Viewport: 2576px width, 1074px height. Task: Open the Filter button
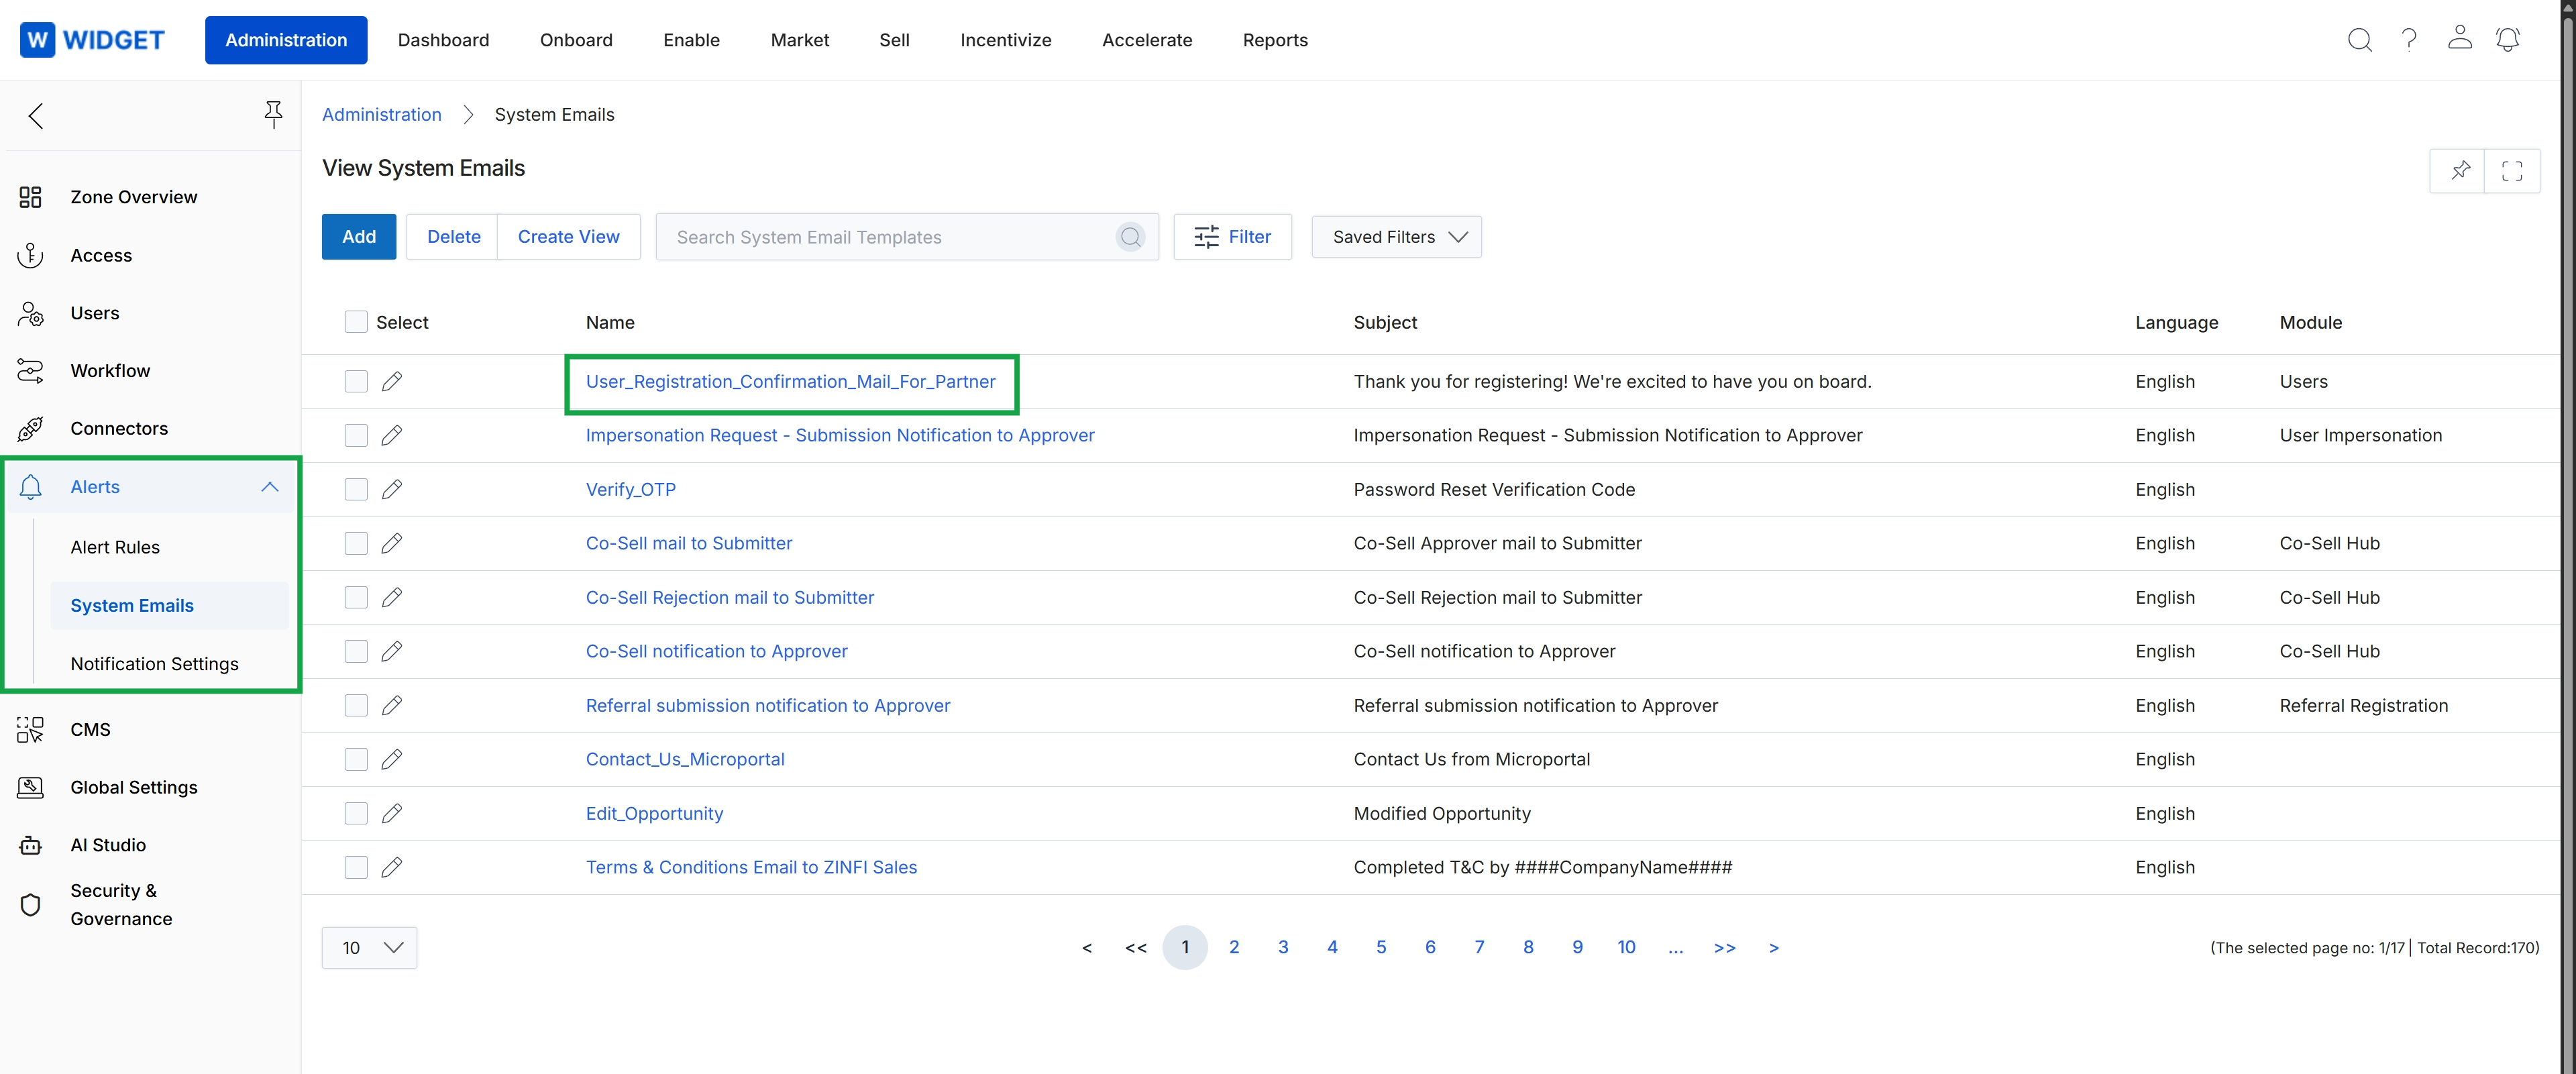(x=1232, y=237)
